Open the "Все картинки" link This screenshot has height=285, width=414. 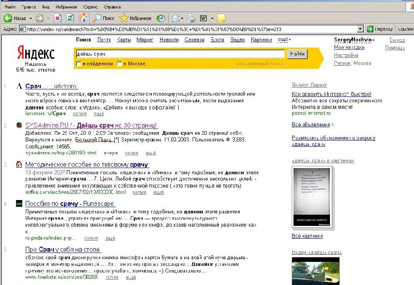[307, 236]
